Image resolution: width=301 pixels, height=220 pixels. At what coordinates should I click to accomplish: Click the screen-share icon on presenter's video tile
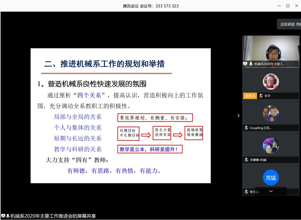point(245,64)
